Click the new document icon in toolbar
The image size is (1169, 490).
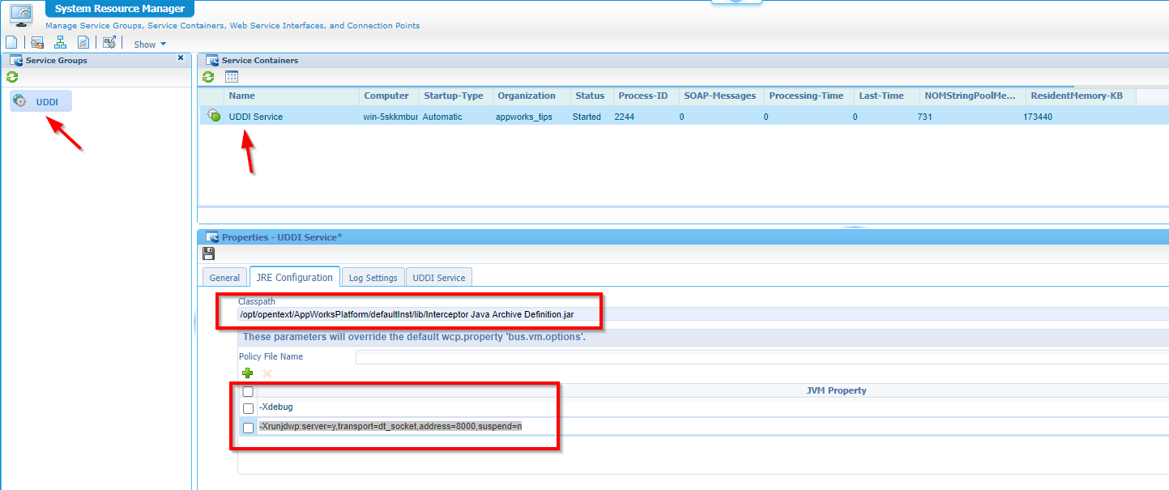(x=11, y=43)
